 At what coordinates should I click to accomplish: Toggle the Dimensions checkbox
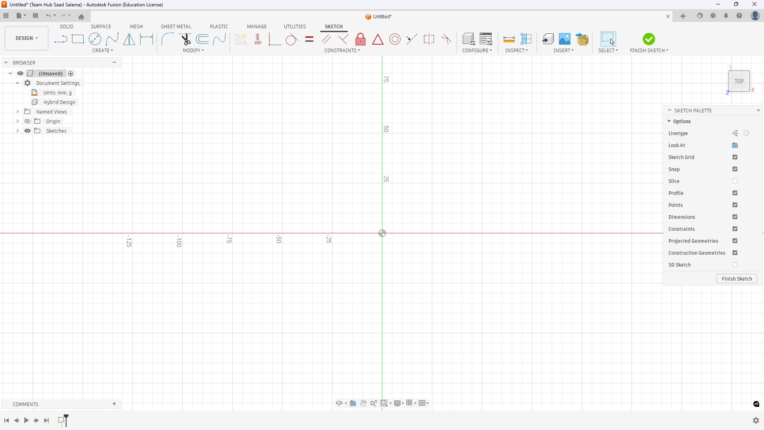point(735,217)
